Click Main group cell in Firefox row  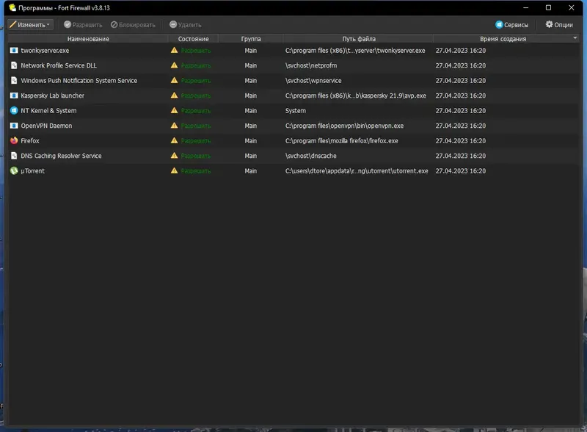(x=250, y=140)
